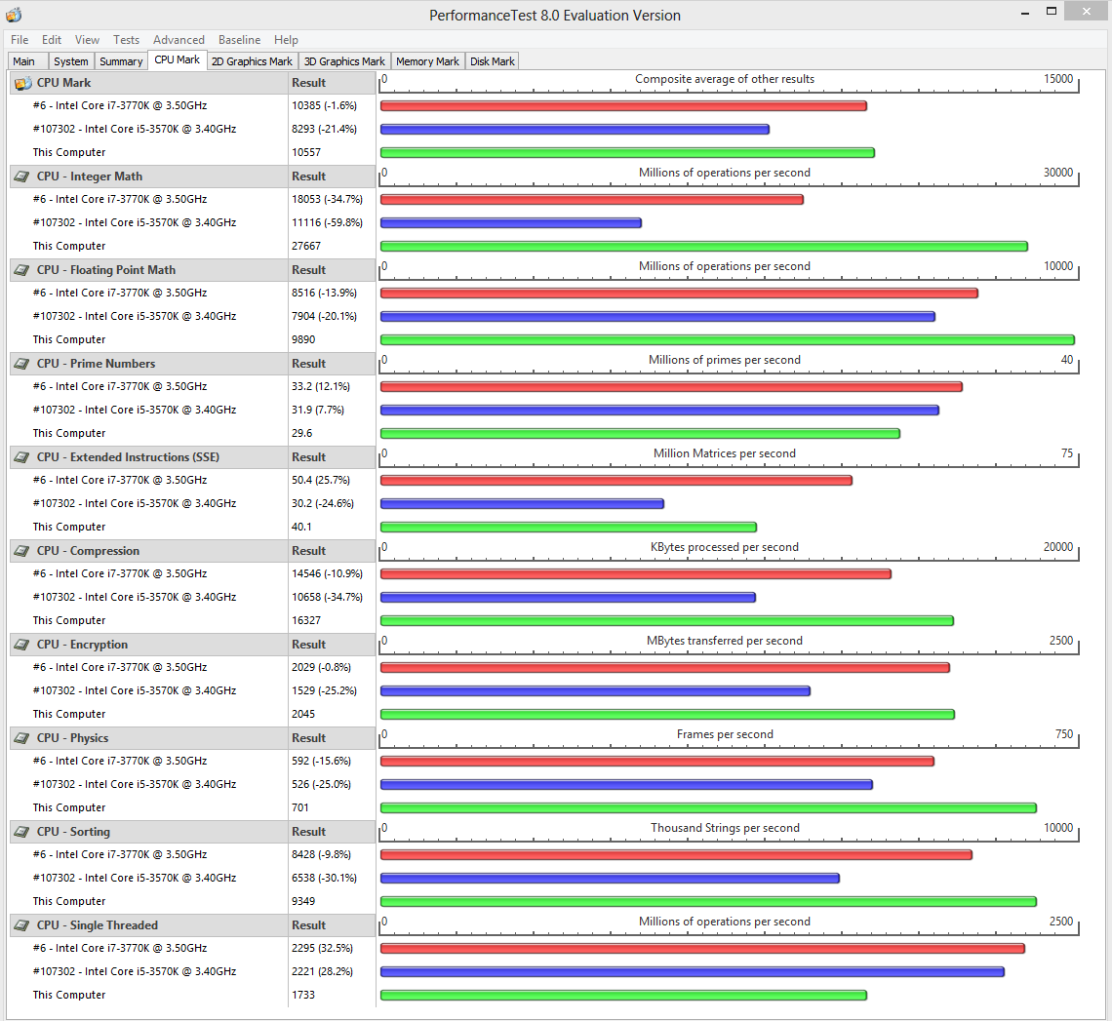Viewport: 1112px width, 1021px height.
Task: Go to the 2D Graphics Mark tab
Action: pyautogui.click(x=252, y=61)
